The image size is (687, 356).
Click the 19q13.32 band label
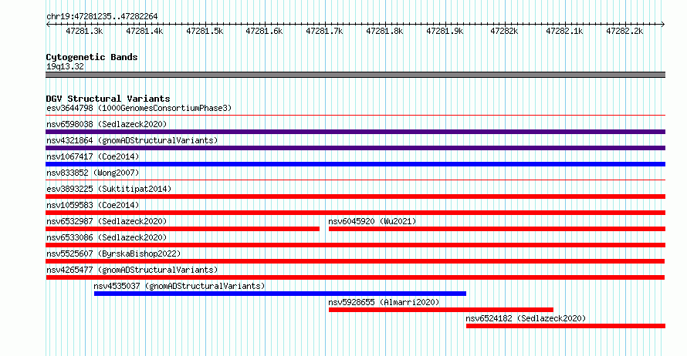pos(65,66)
